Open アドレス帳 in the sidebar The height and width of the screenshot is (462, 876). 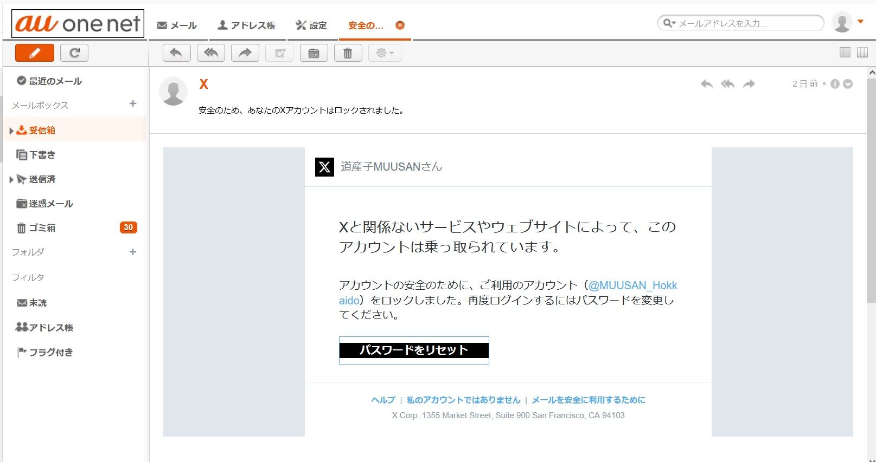pyautogui.click(x=44, y=327)
